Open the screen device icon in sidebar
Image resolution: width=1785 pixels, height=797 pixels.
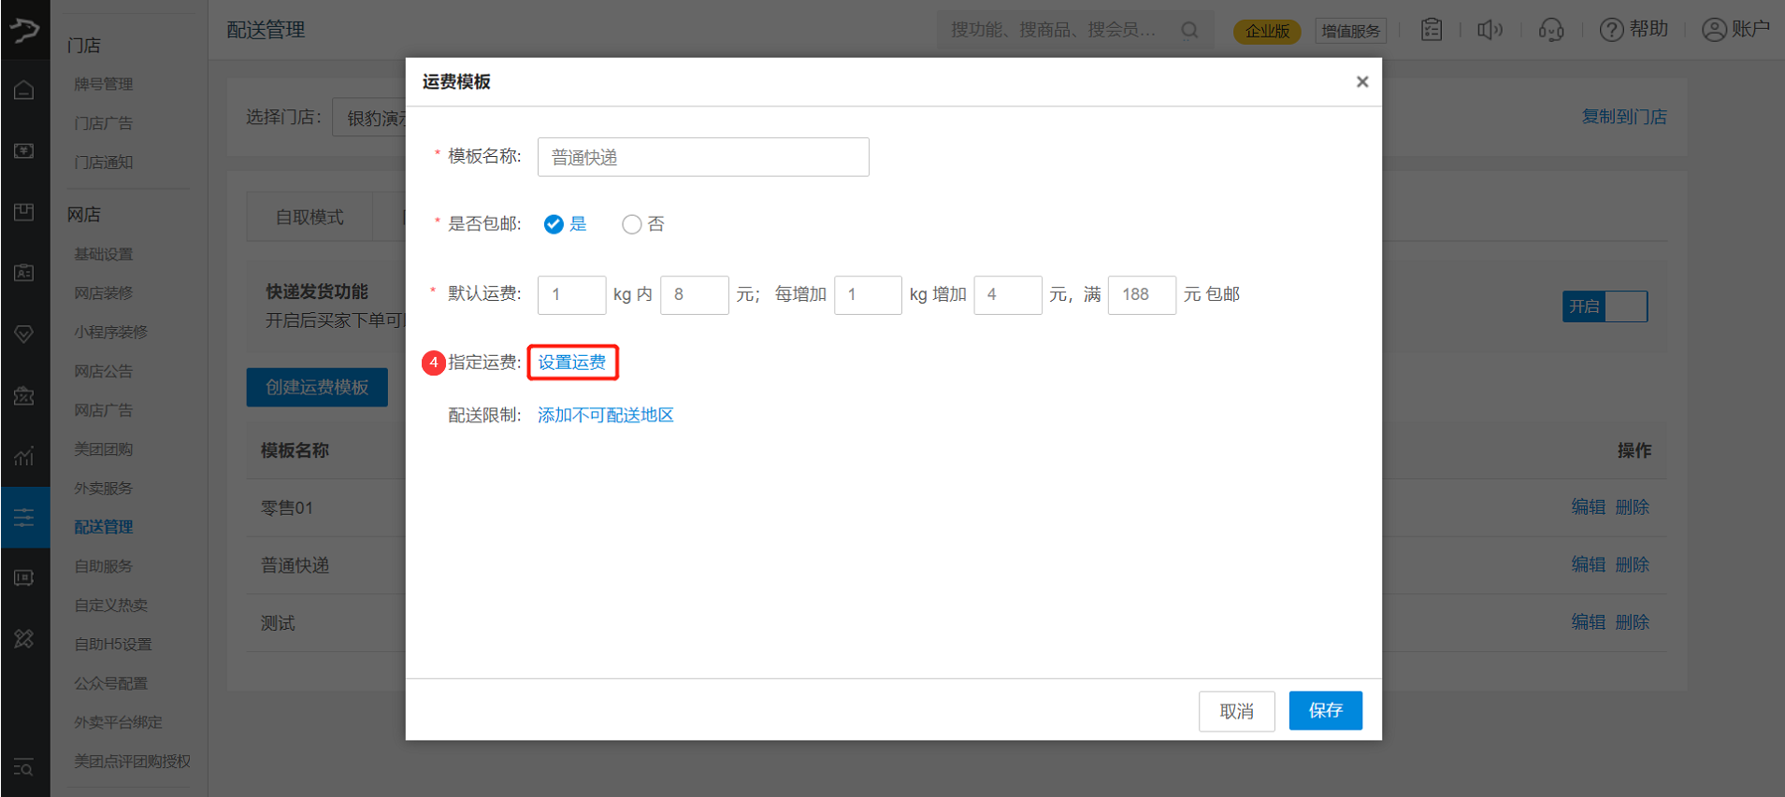(x=24, y=578)
